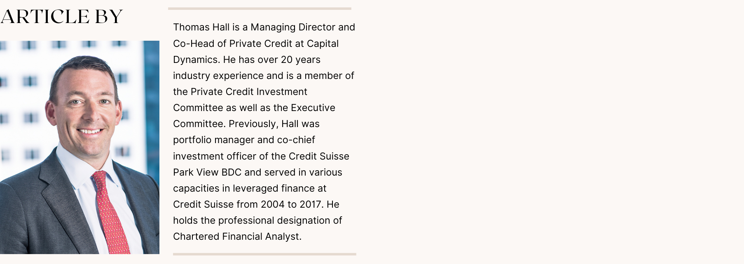The width and height of the screenshot is (744, 264).
Task: Click the word Previously in the bio
Action: (253, 124)
